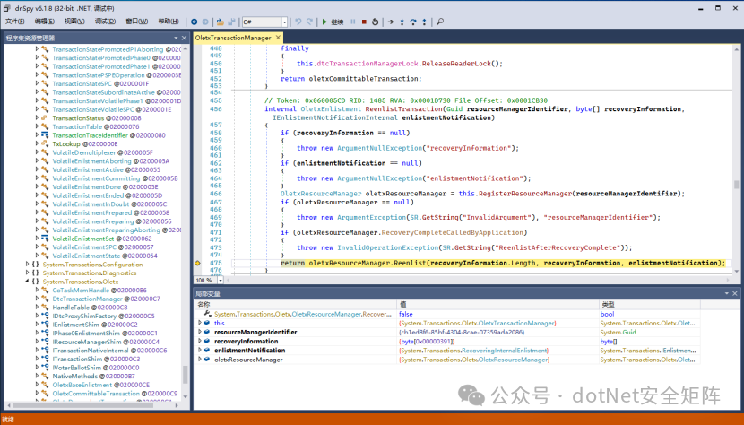Switch to the OletxTransactionManager tab
The height and width of the screenshot is (425, 744).
click(x=233, y=38)
